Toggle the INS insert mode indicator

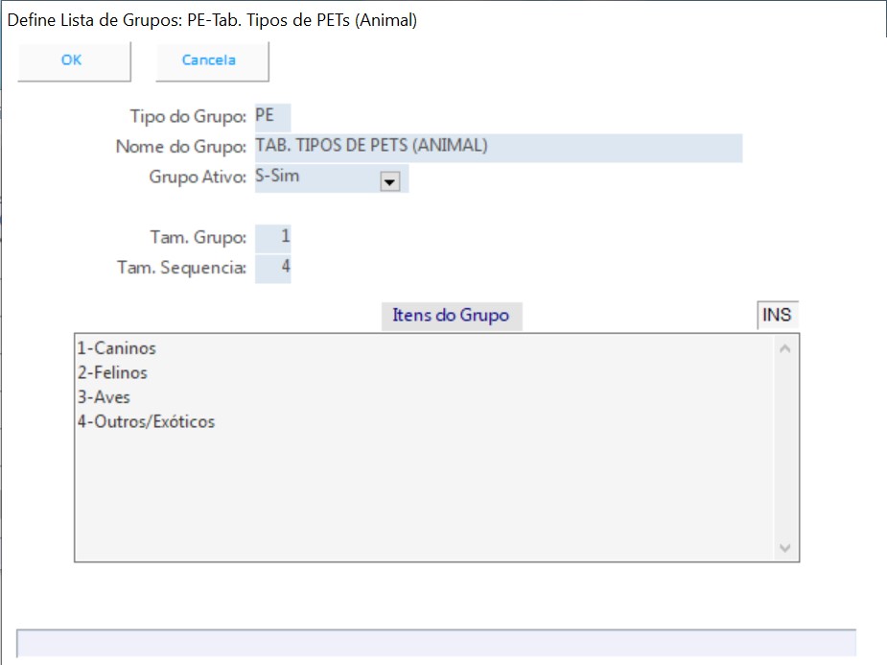(x=777, y=316)
